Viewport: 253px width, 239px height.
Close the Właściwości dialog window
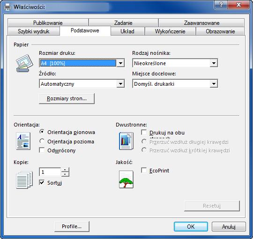click(x=238, y=5)
